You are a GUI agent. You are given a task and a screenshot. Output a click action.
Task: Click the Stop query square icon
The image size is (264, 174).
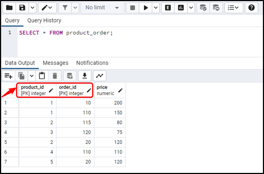click(x=132, y=8)
